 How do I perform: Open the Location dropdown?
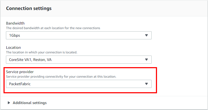pyautogui.click(x=79, y=60)
